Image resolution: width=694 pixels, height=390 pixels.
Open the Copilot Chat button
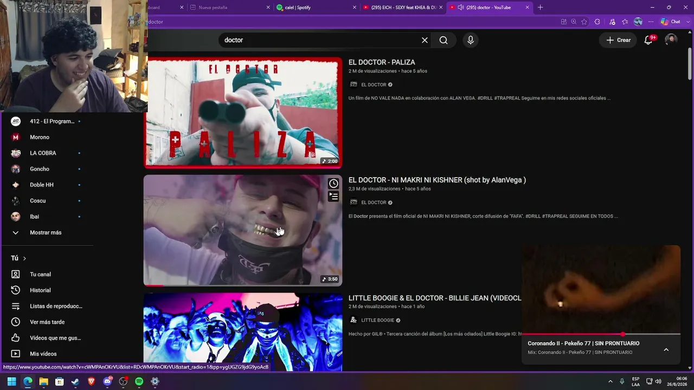click(670, 22)
